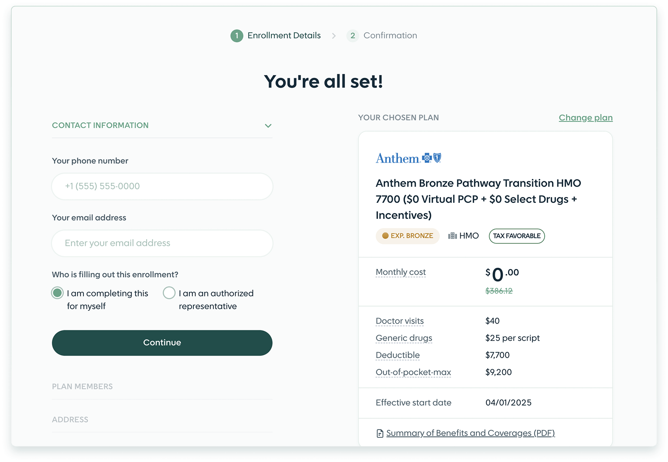Click the $25 per script value
The height and width of the screenshot is (462, 668).
point(512,338)
